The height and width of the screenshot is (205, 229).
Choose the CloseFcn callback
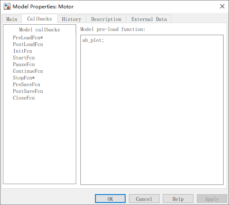click(x=24, y=98)
